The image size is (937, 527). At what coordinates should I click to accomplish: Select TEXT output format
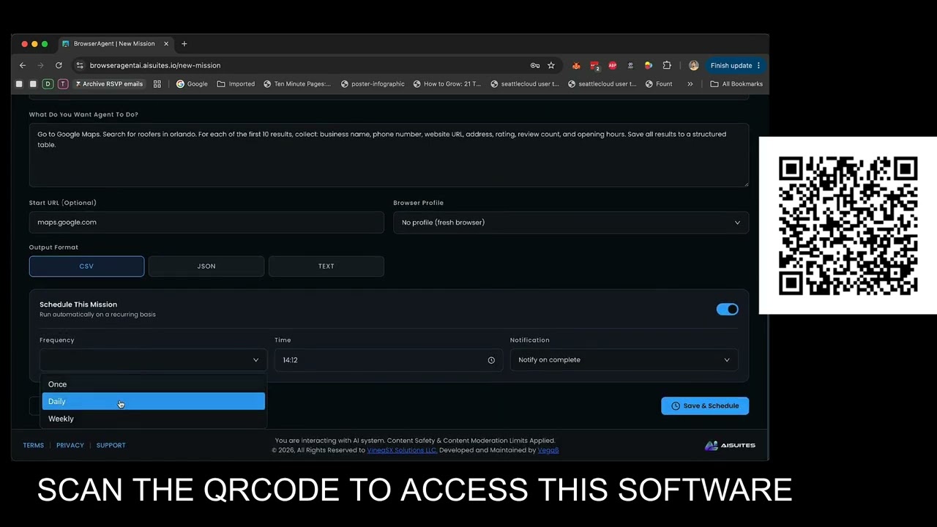coord(326,266)
